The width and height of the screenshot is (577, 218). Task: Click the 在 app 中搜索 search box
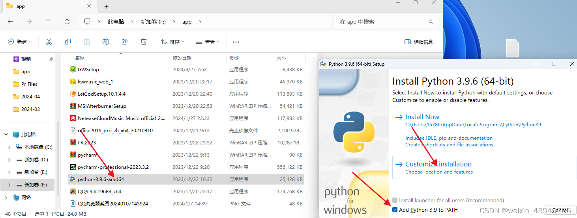pyautogui.click(x=386, y=22)
